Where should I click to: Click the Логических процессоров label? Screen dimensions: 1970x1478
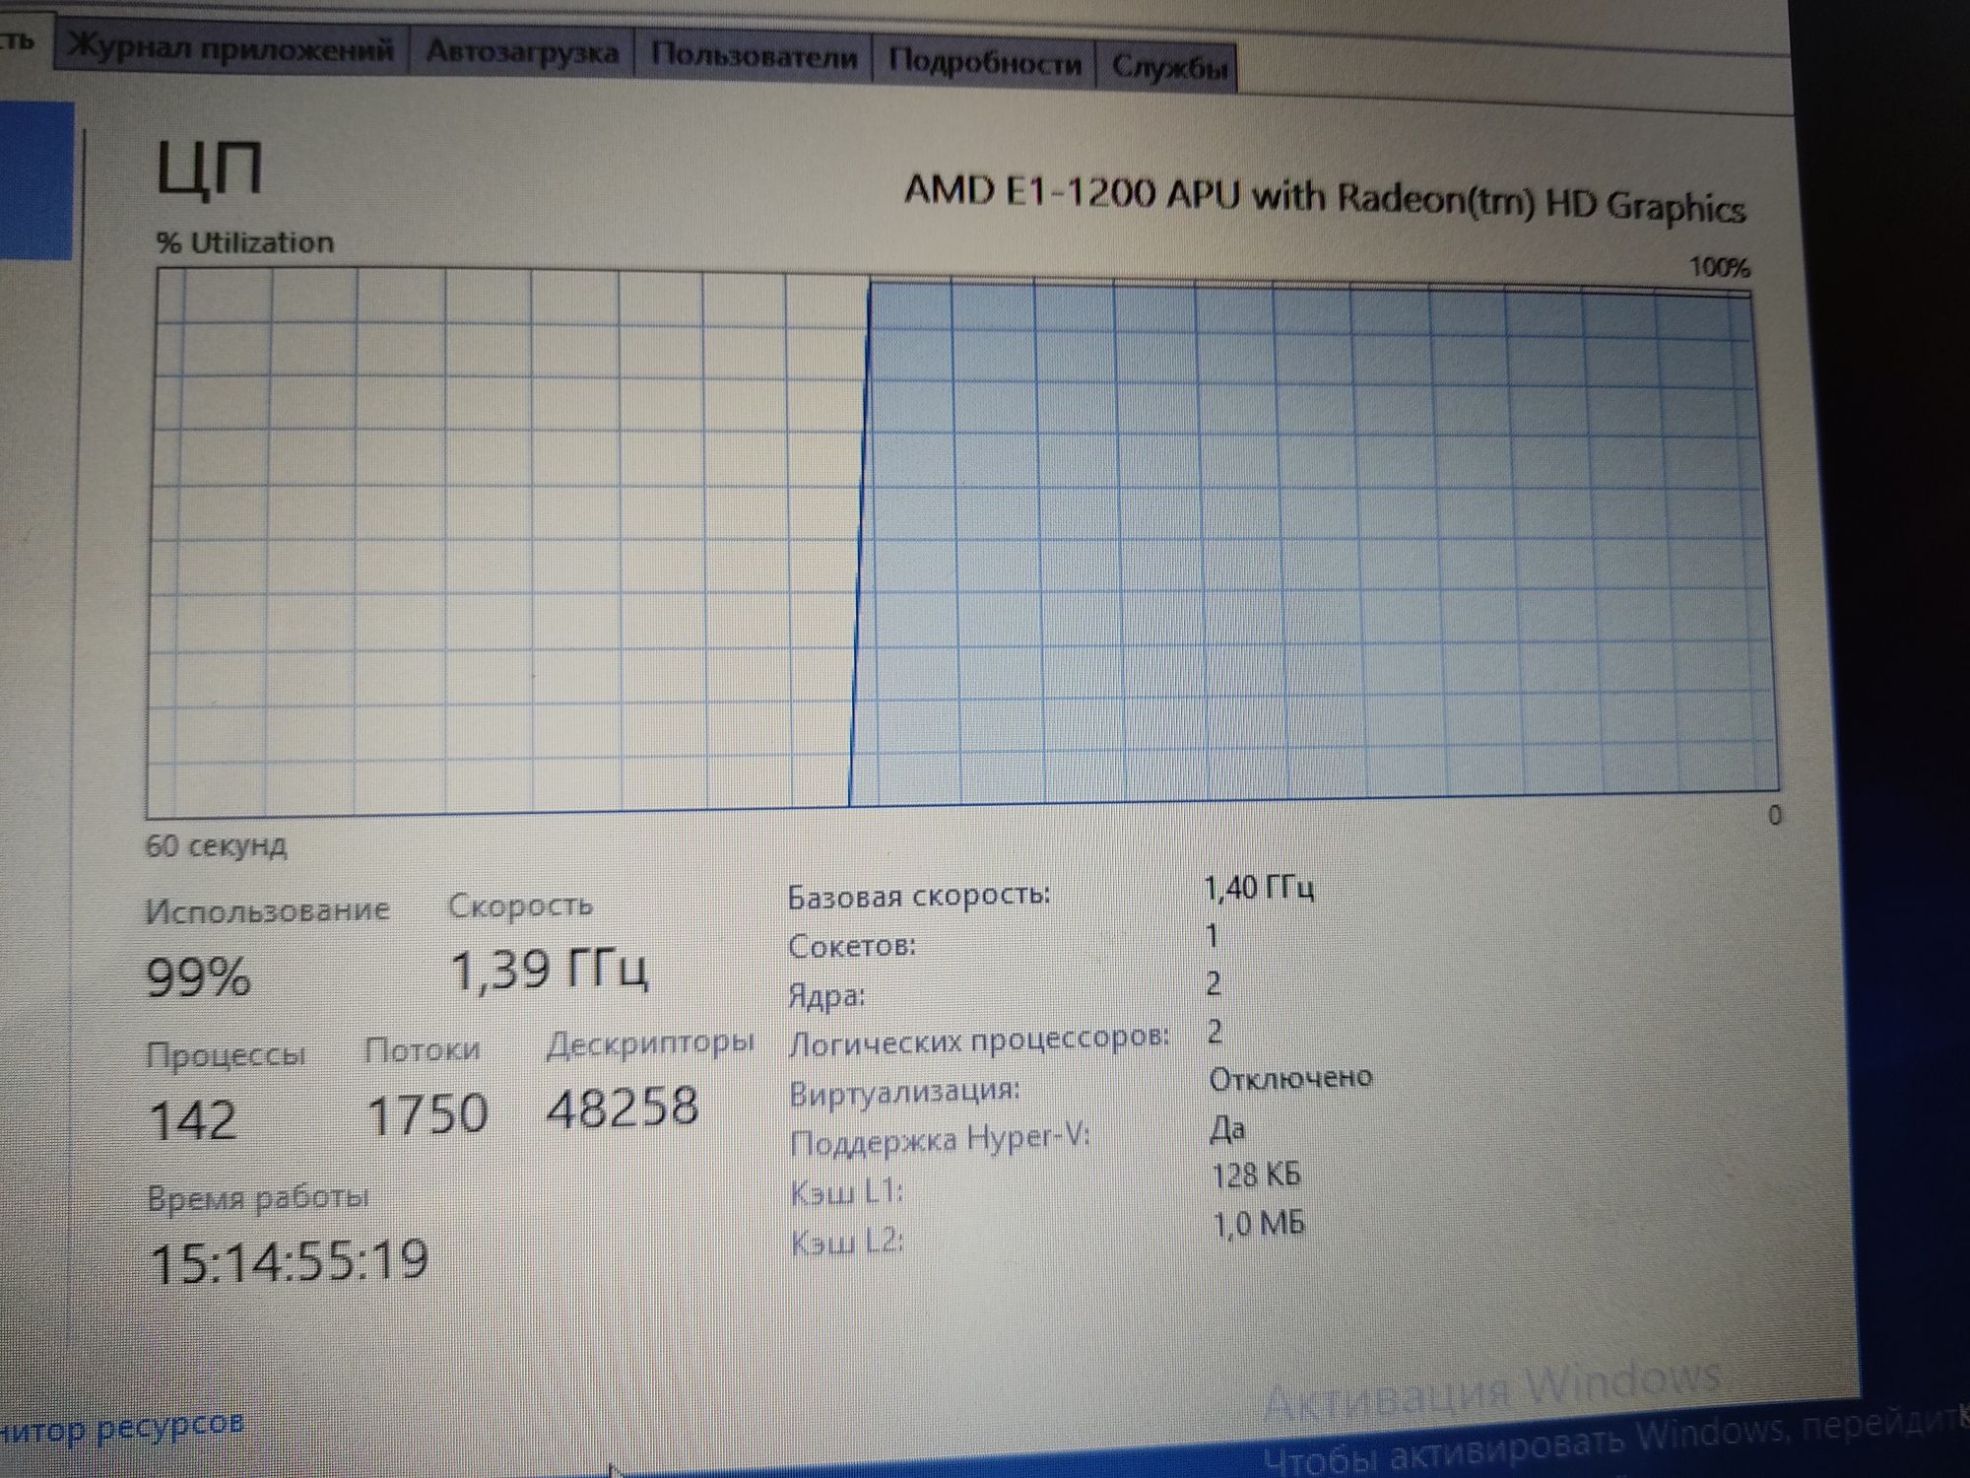coord(979,1041)
